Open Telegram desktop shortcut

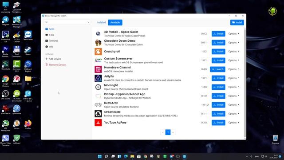pos(6,21)
